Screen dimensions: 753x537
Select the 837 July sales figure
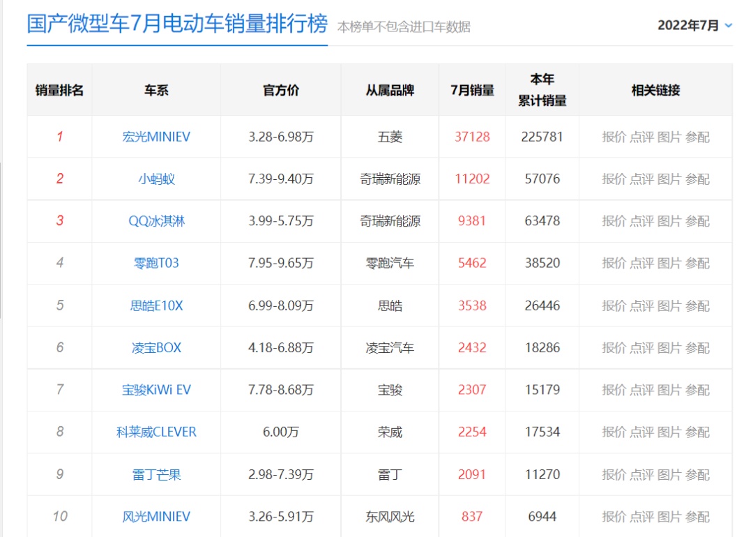click(472, 516)
